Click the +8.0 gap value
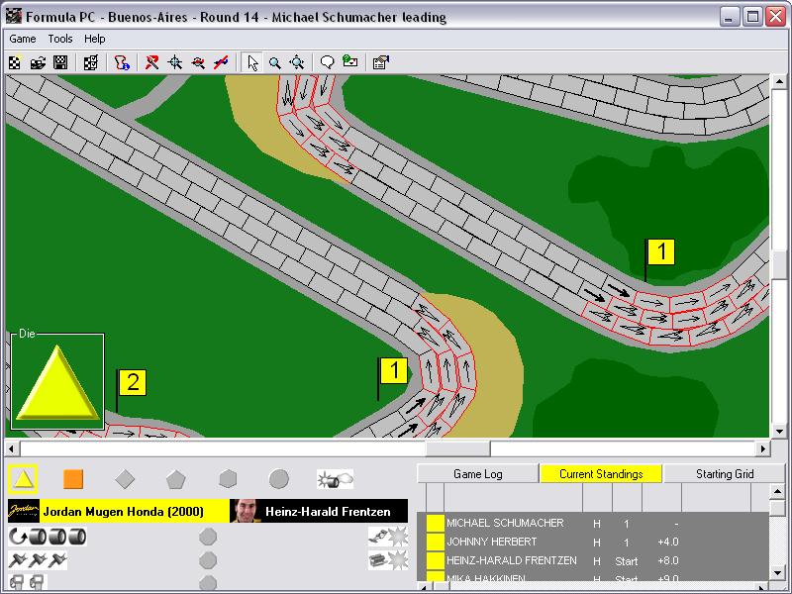This screenshot has height=594, width=792. 668,560
